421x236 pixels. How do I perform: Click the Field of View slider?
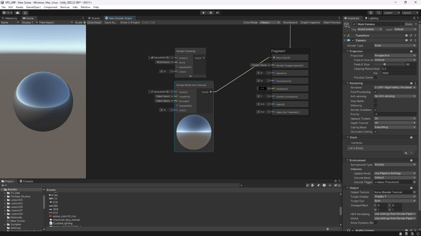point(389,64)
